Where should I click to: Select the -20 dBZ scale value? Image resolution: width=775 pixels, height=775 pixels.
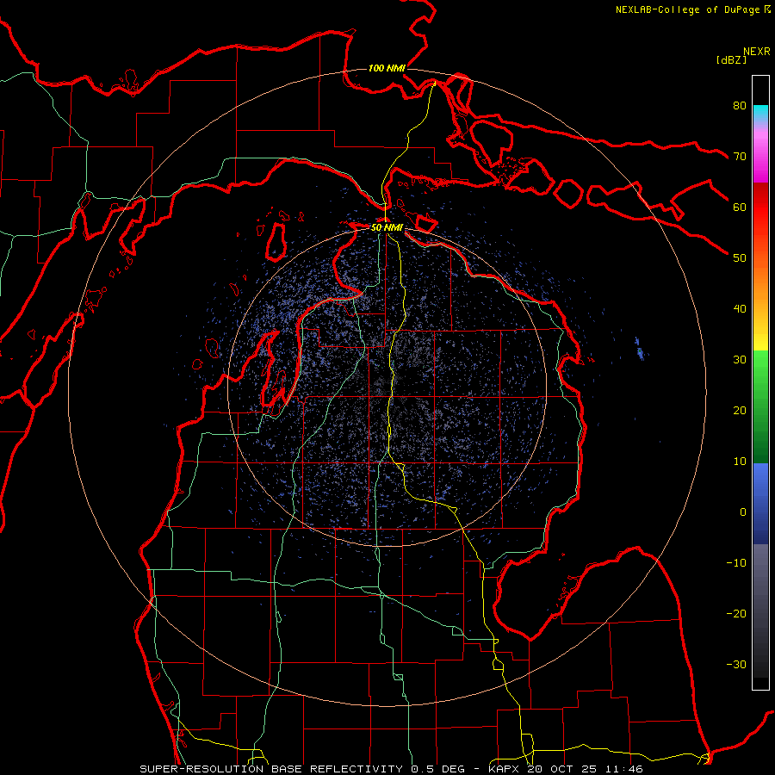736,614
